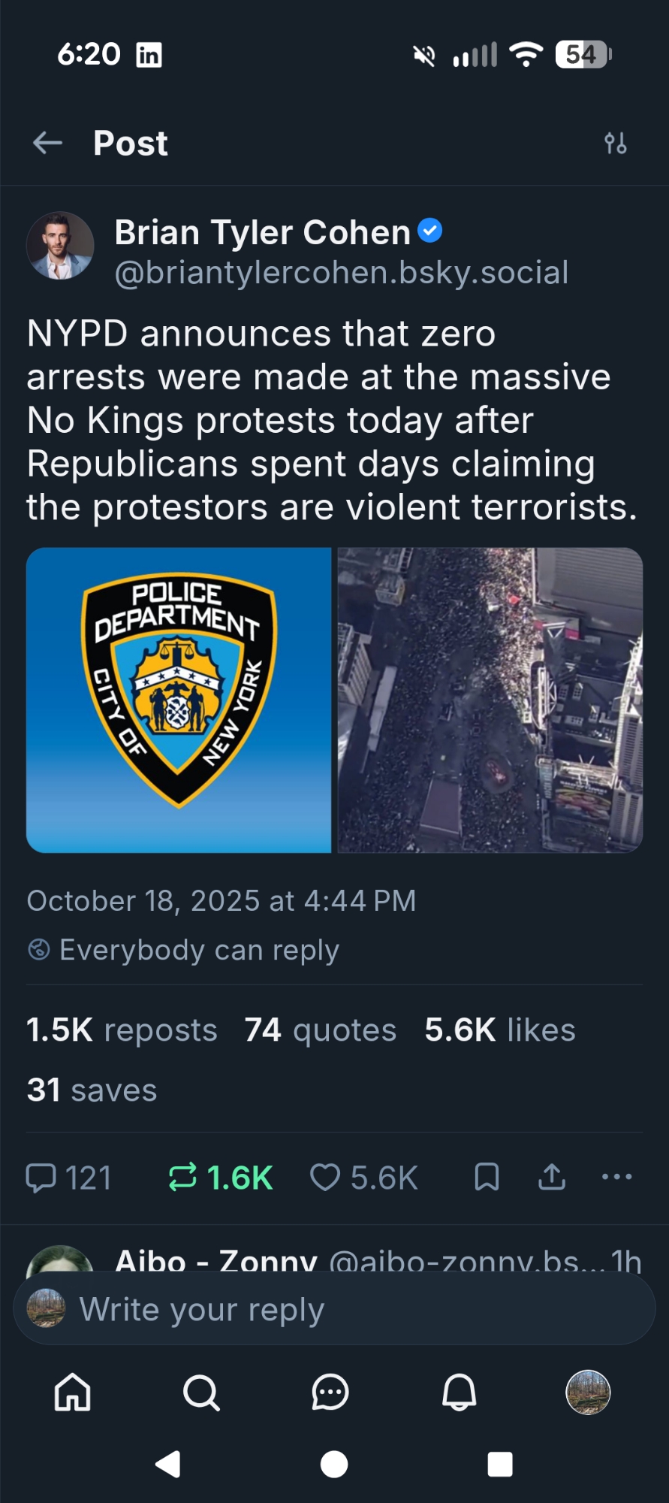Open the NYPD badge image
Screen dimensions: 669x1503
[179, 700]
